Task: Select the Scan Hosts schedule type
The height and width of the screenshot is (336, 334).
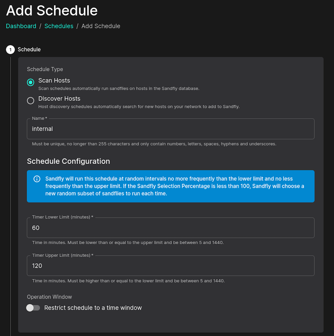Action: [x=31, y=82]
